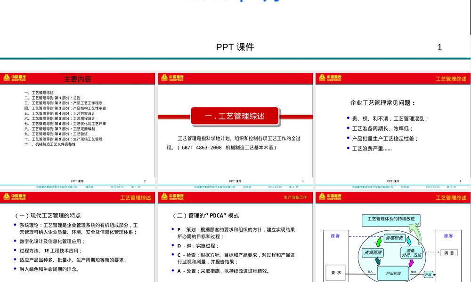Click the 要求 box in the diagram
Screen dimensions: 471x282
[x=336, y=273]
